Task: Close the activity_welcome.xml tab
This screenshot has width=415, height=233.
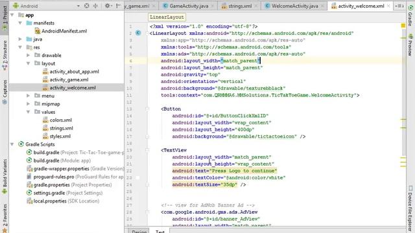Action: [x=388, y=6]
